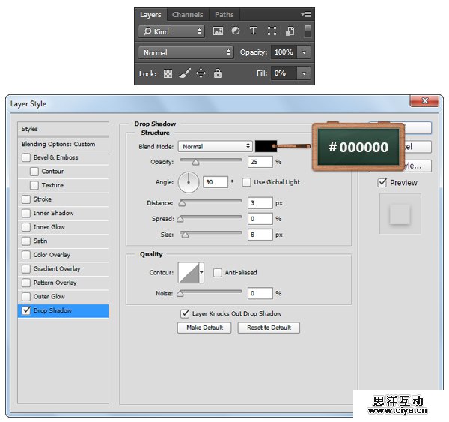The image size is (449, 422).
Task: Filter layers by pixel layer icon
Action: [218, 31]
